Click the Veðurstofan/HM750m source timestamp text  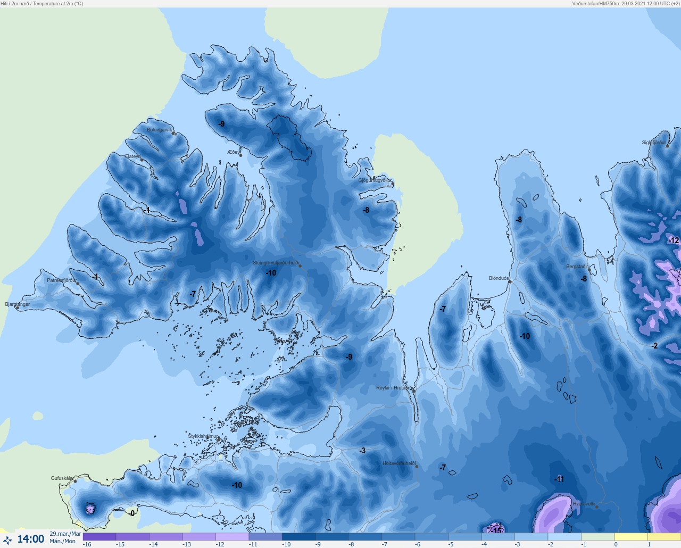pyautogui.click(x=626, y=4)
